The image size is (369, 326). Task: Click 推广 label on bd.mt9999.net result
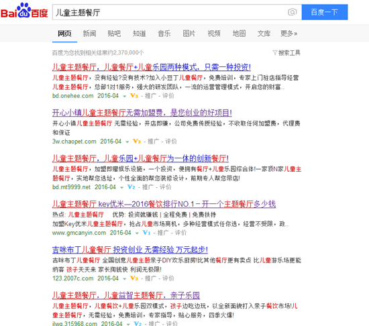click(148, 187)
